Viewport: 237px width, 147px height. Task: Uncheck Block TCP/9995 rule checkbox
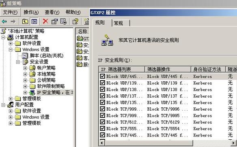point(102,115)
